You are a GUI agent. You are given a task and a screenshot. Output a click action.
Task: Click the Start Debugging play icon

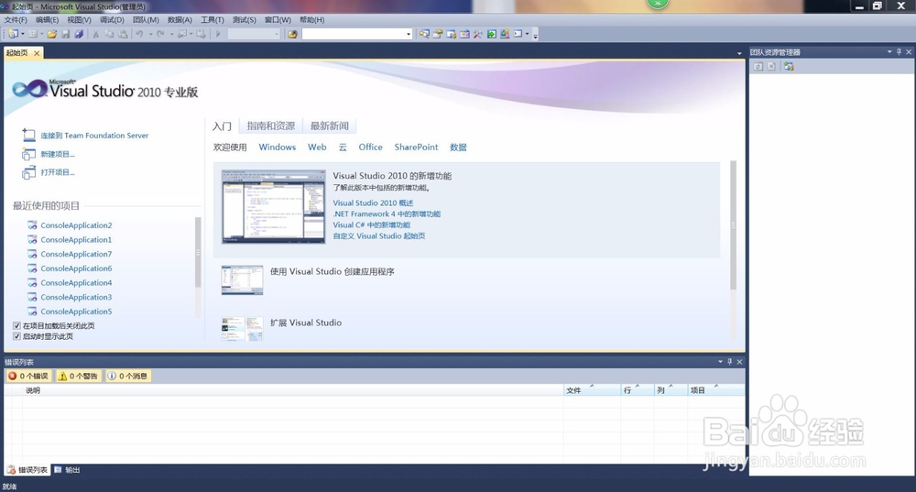pos(219,34)
